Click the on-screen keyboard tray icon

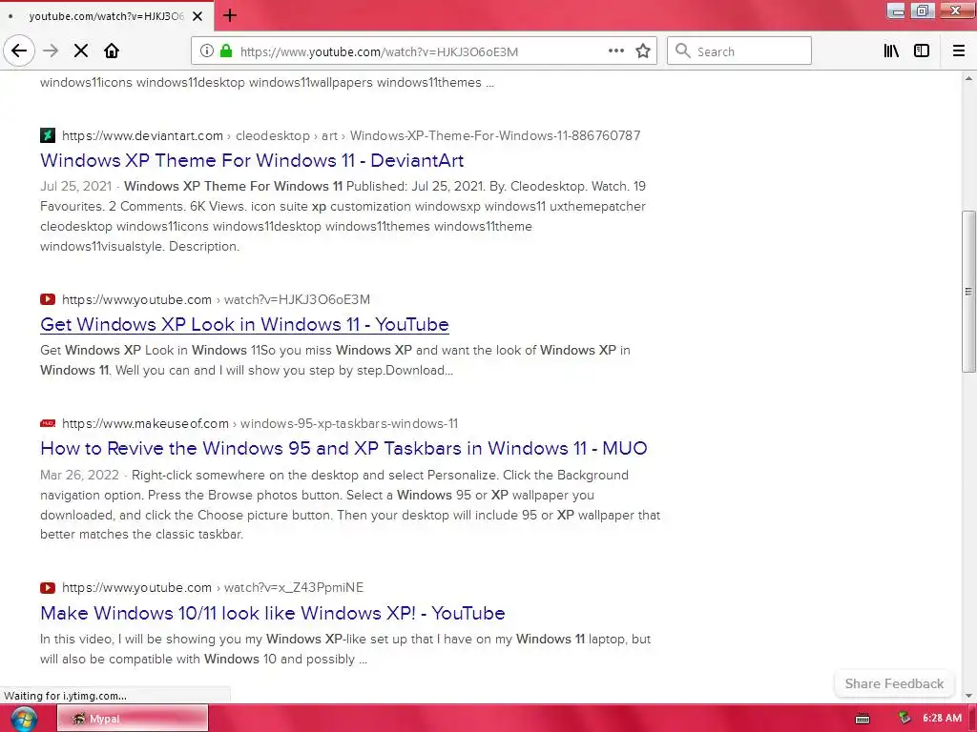(x=863, y=719)
